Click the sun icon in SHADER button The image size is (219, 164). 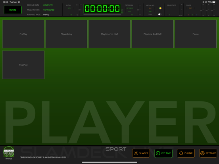(x=136, y=153)
